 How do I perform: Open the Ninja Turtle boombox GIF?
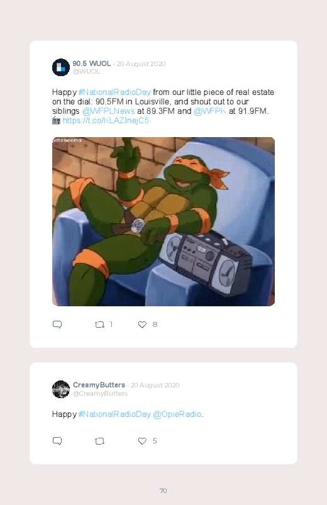point(163,221)
